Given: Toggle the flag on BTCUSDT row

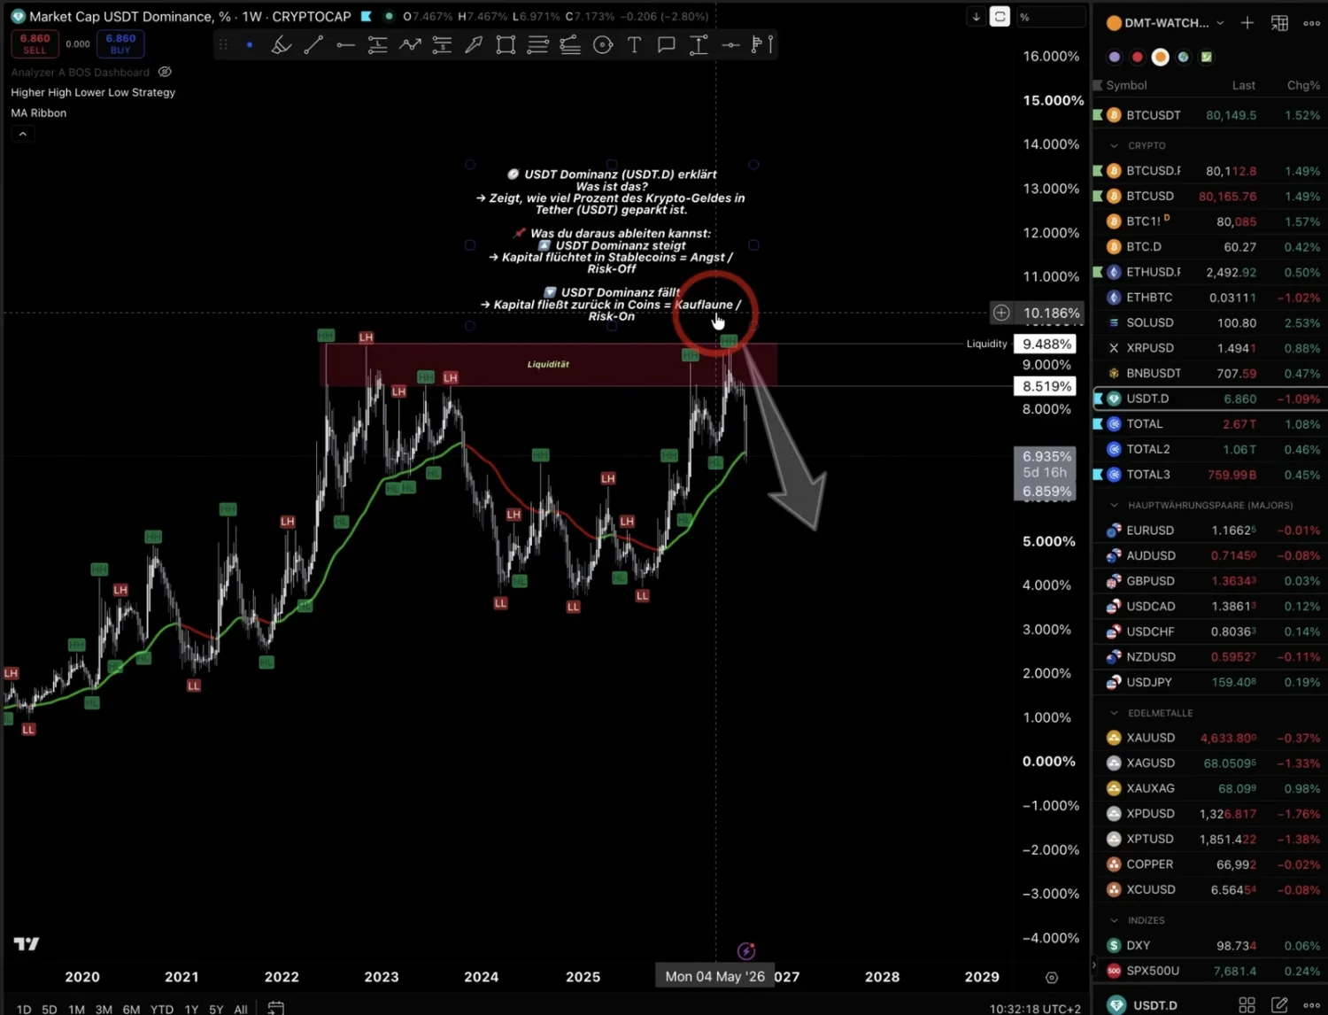Looking at the screenshot, I should pyautogui.click(x=1098, y=115).
